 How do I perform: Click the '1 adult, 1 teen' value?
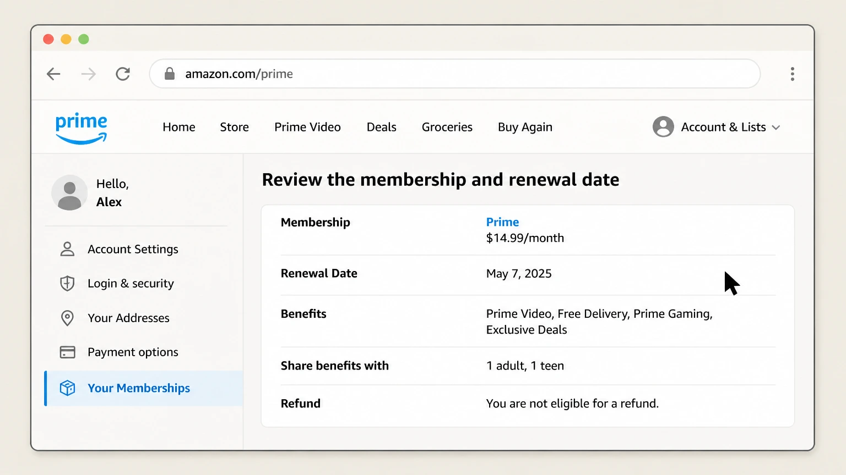tap(525, 366)
